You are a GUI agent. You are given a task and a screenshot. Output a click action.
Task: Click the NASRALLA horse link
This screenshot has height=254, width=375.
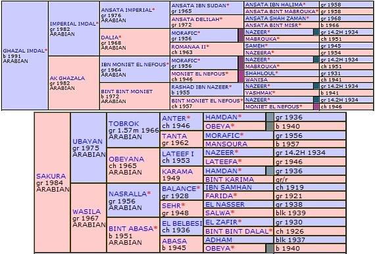(128, 194)
